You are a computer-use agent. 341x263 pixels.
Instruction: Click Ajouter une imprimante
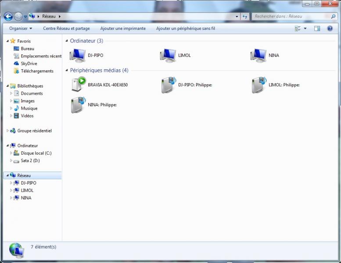coord(123,28)
